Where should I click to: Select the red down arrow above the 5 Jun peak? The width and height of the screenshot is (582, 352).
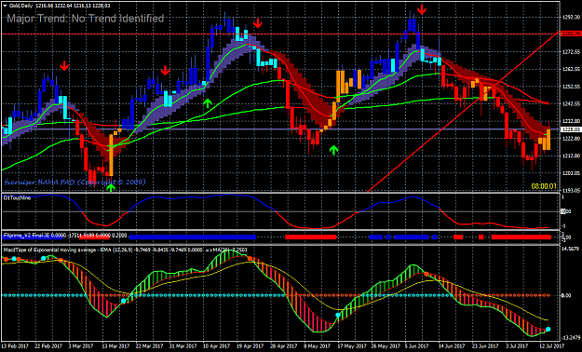pyautogui.click(x=422, y=10)
